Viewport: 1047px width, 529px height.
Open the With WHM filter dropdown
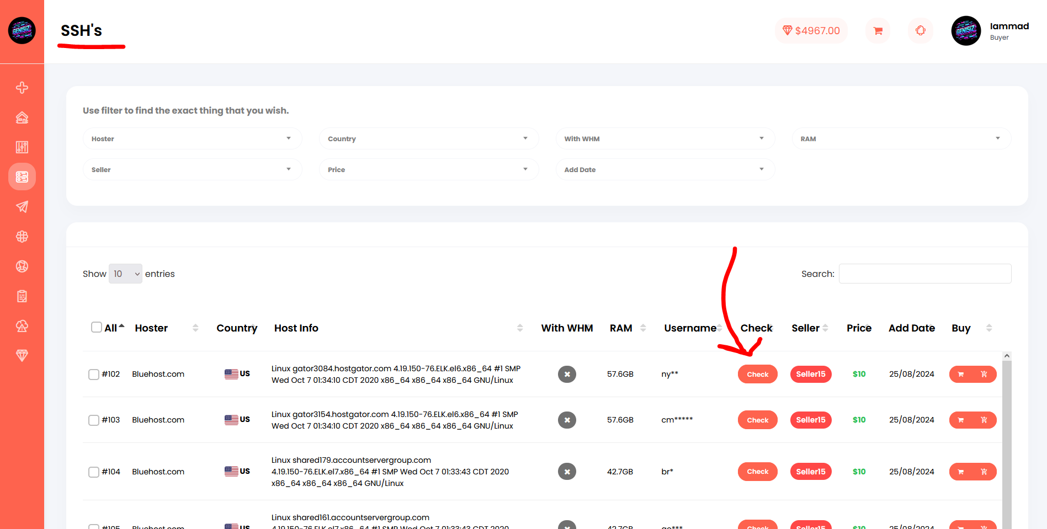point(665,138)
